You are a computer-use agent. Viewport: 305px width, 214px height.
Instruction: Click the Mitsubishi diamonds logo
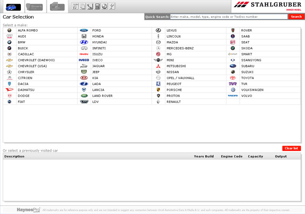(x=158, y=66)
